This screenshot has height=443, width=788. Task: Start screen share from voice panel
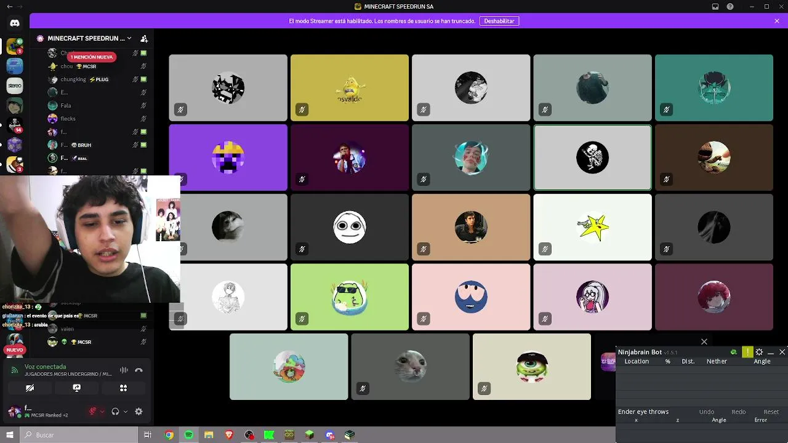point(76,388)
